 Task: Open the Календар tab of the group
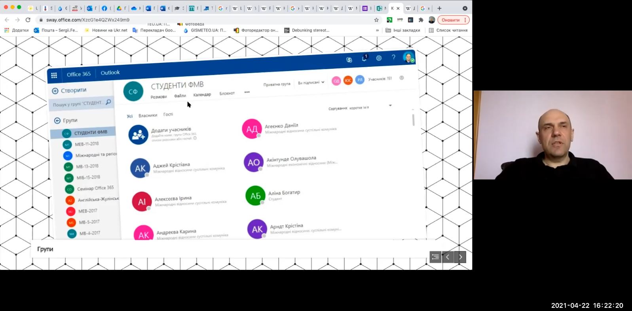[202, 95]
